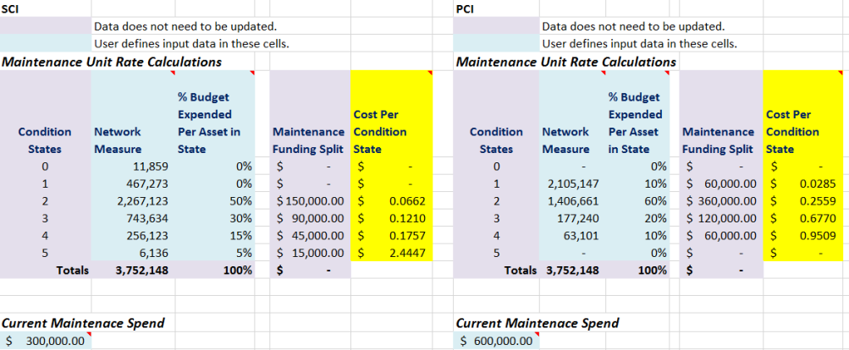
Task: Select SCI 5% budget expended cell
Action: (215, 253)
